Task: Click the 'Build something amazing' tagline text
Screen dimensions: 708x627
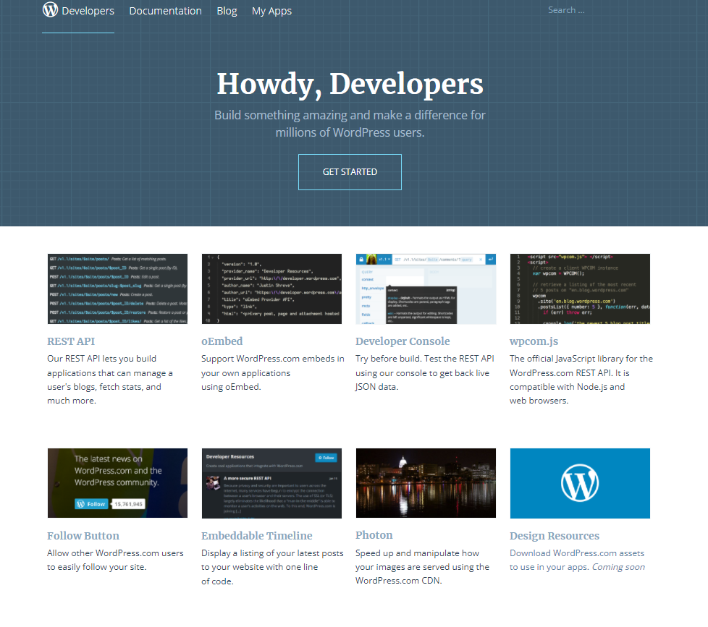Action: pyautogui.click(x=350, y=124)
